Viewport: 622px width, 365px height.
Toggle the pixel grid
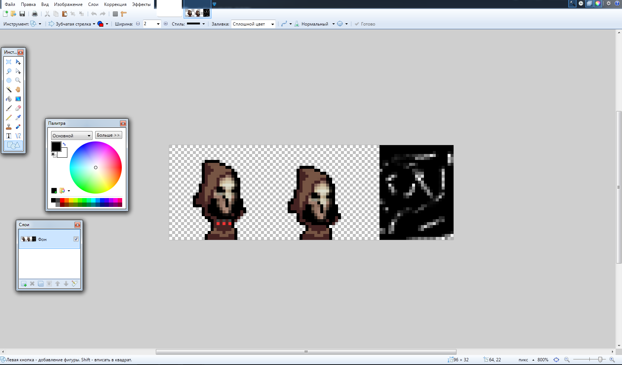pos(115,14)
